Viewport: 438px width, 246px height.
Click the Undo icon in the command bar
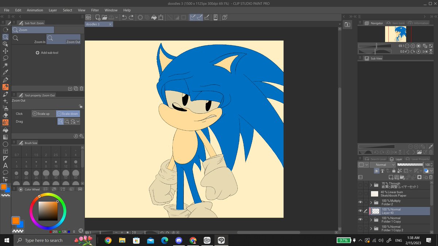pos(124,17)
